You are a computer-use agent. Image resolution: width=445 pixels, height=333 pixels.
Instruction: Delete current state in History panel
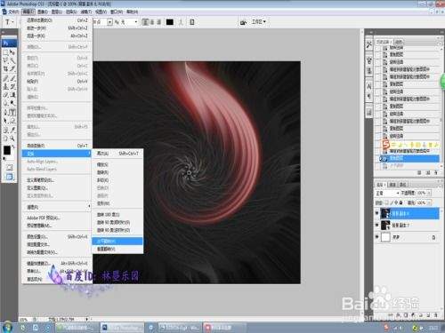(x=436, y=172)
